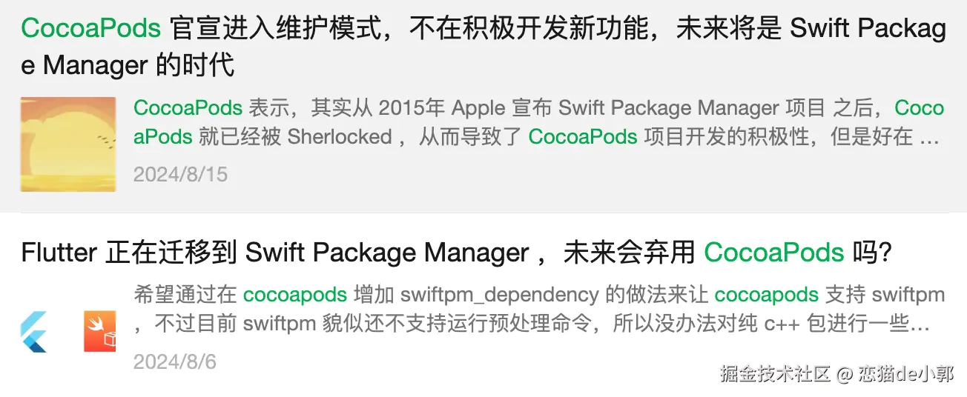Click green CocoaPods before 表示 in first summary
This screenshot has width=967, height=397.
point(188,108)
